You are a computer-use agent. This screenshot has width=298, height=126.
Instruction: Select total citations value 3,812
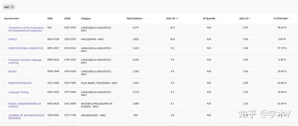136,39
